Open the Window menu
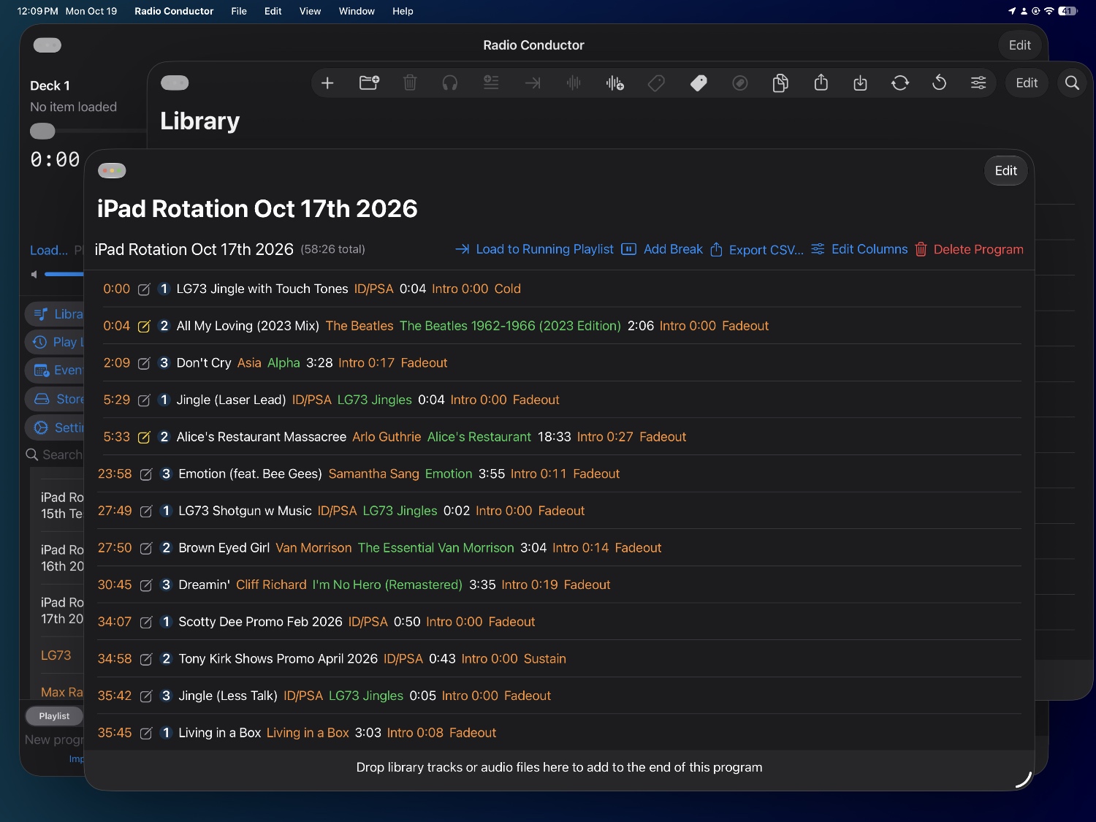Screen dimensions: 1096x822 (x=357, y=11)
